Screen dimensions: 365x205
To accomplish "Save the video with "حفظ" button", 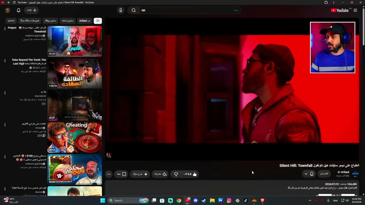I will coord(121,174).
